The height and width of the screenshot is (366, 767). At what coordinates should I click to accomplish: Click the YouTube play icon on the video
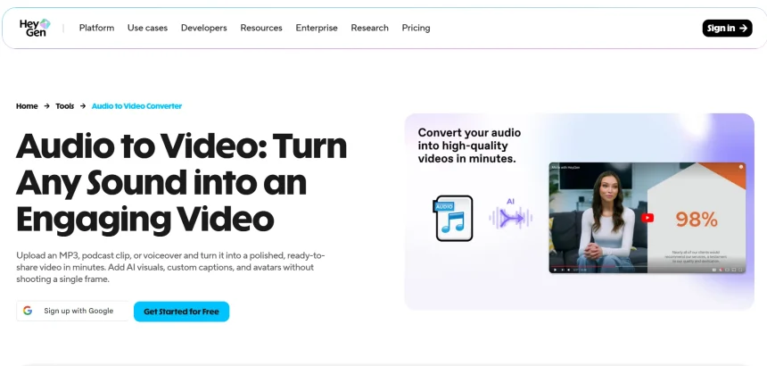coord(647,218)
